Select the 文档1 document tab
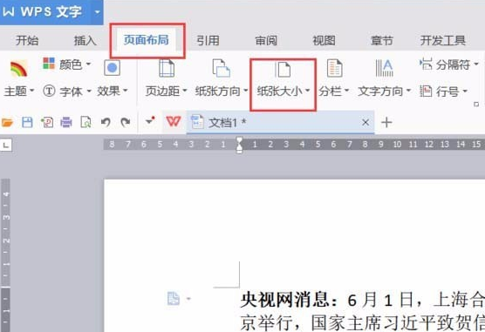This screenshot has width=485, height=332. click(280, 122)
